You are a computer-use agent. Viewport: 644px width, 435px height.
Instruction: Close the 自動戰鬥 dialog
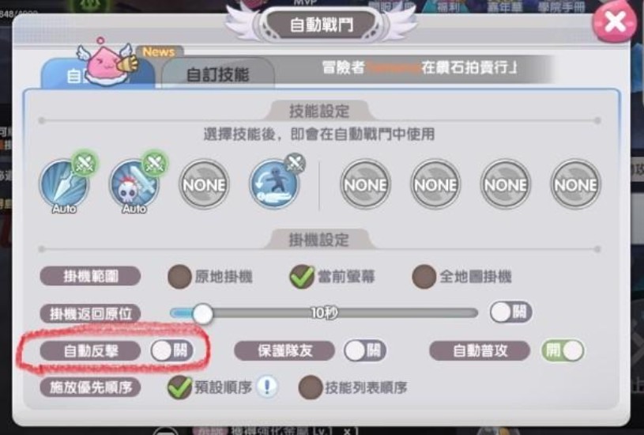[615, 22]
